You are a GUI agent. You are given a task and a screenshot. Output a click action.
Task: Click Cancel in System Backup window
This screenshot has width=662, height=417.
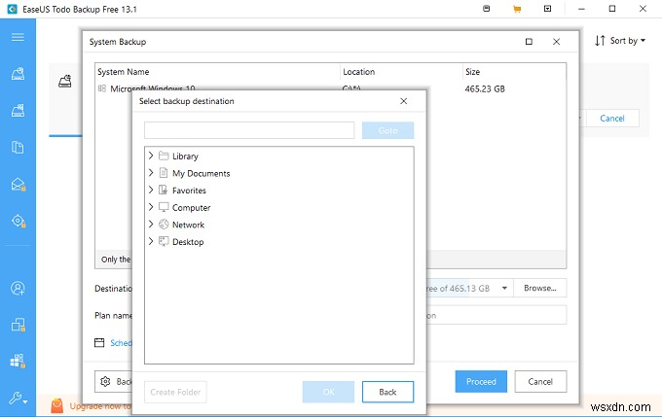pos(540,382)
